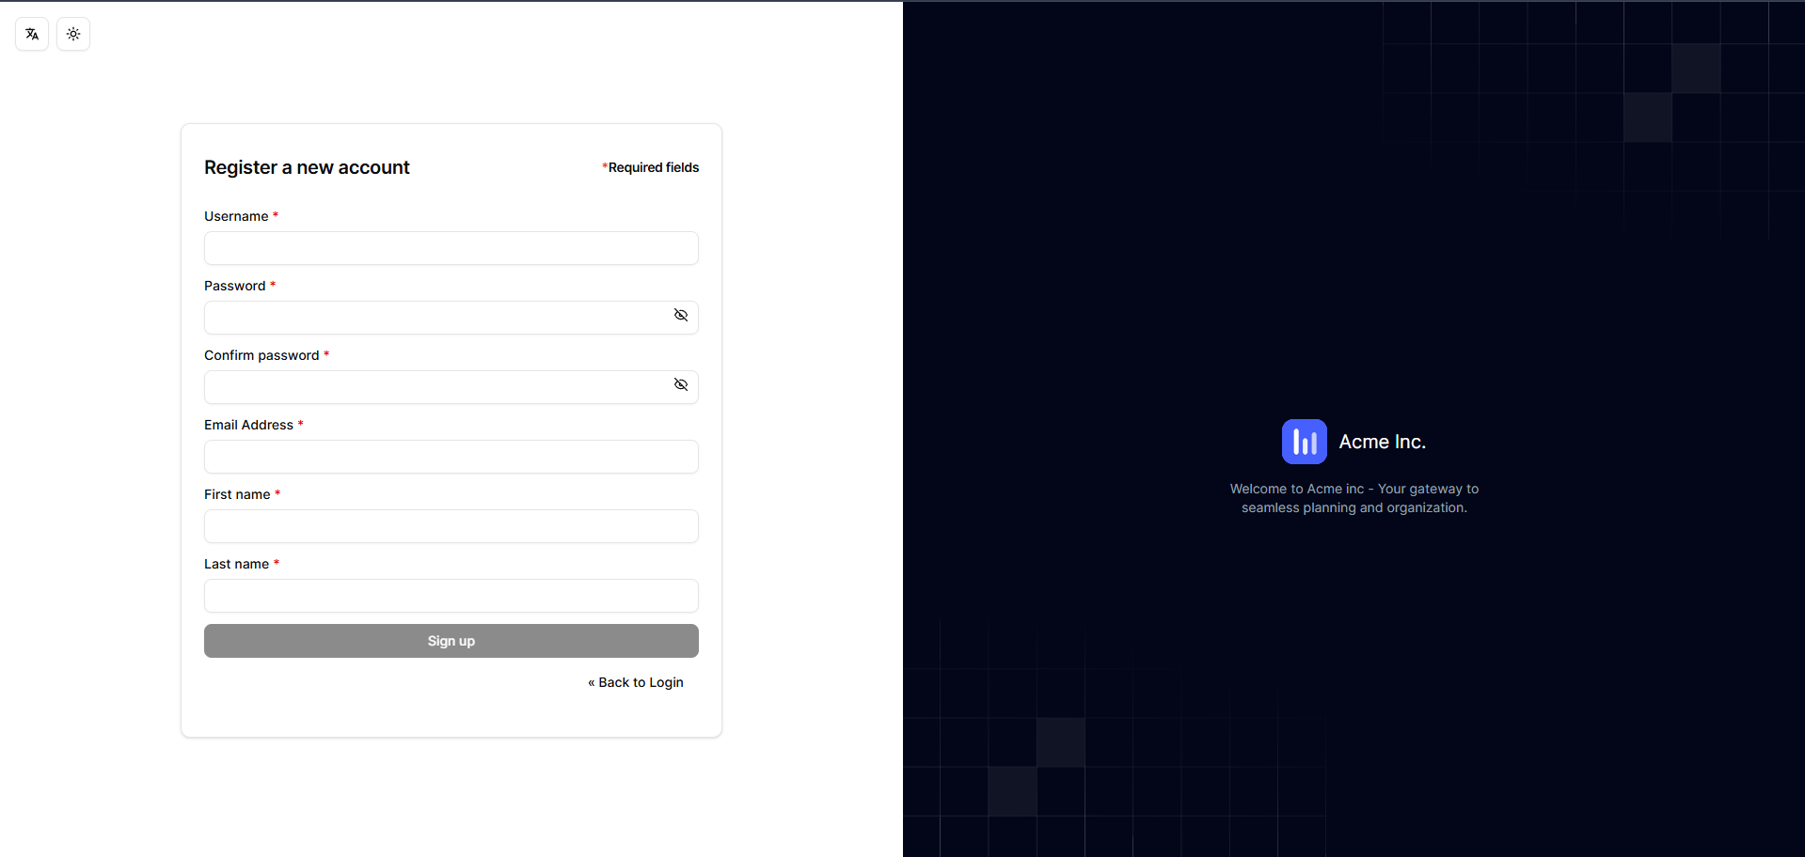Screen dimensions: 1805x857
Task: Click the crossed-out eye on the first password box
Action: click(x=680, y=316)
